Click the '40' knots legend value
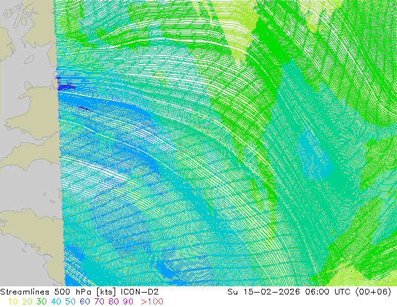This screenshot has height=307, width=397. point(56,301)
